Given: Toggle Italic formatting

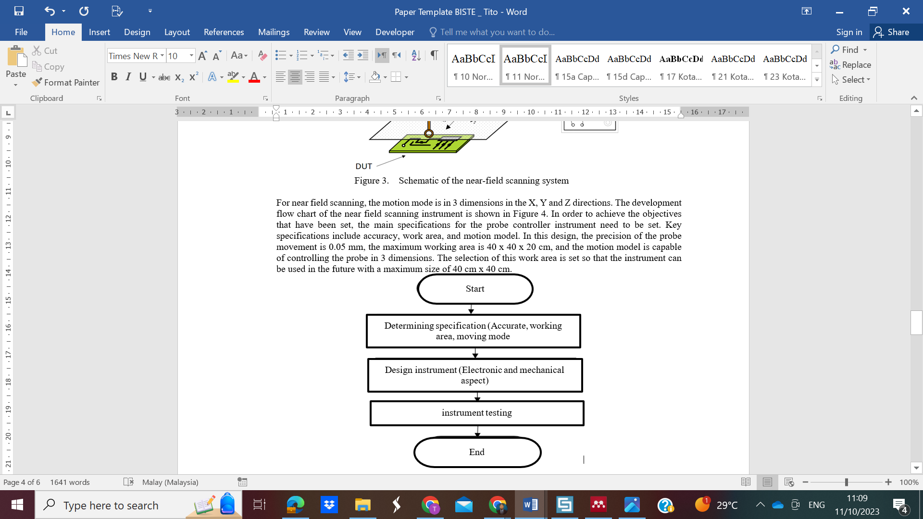Looking at the screenshot, I should click(x=128, y=77).
